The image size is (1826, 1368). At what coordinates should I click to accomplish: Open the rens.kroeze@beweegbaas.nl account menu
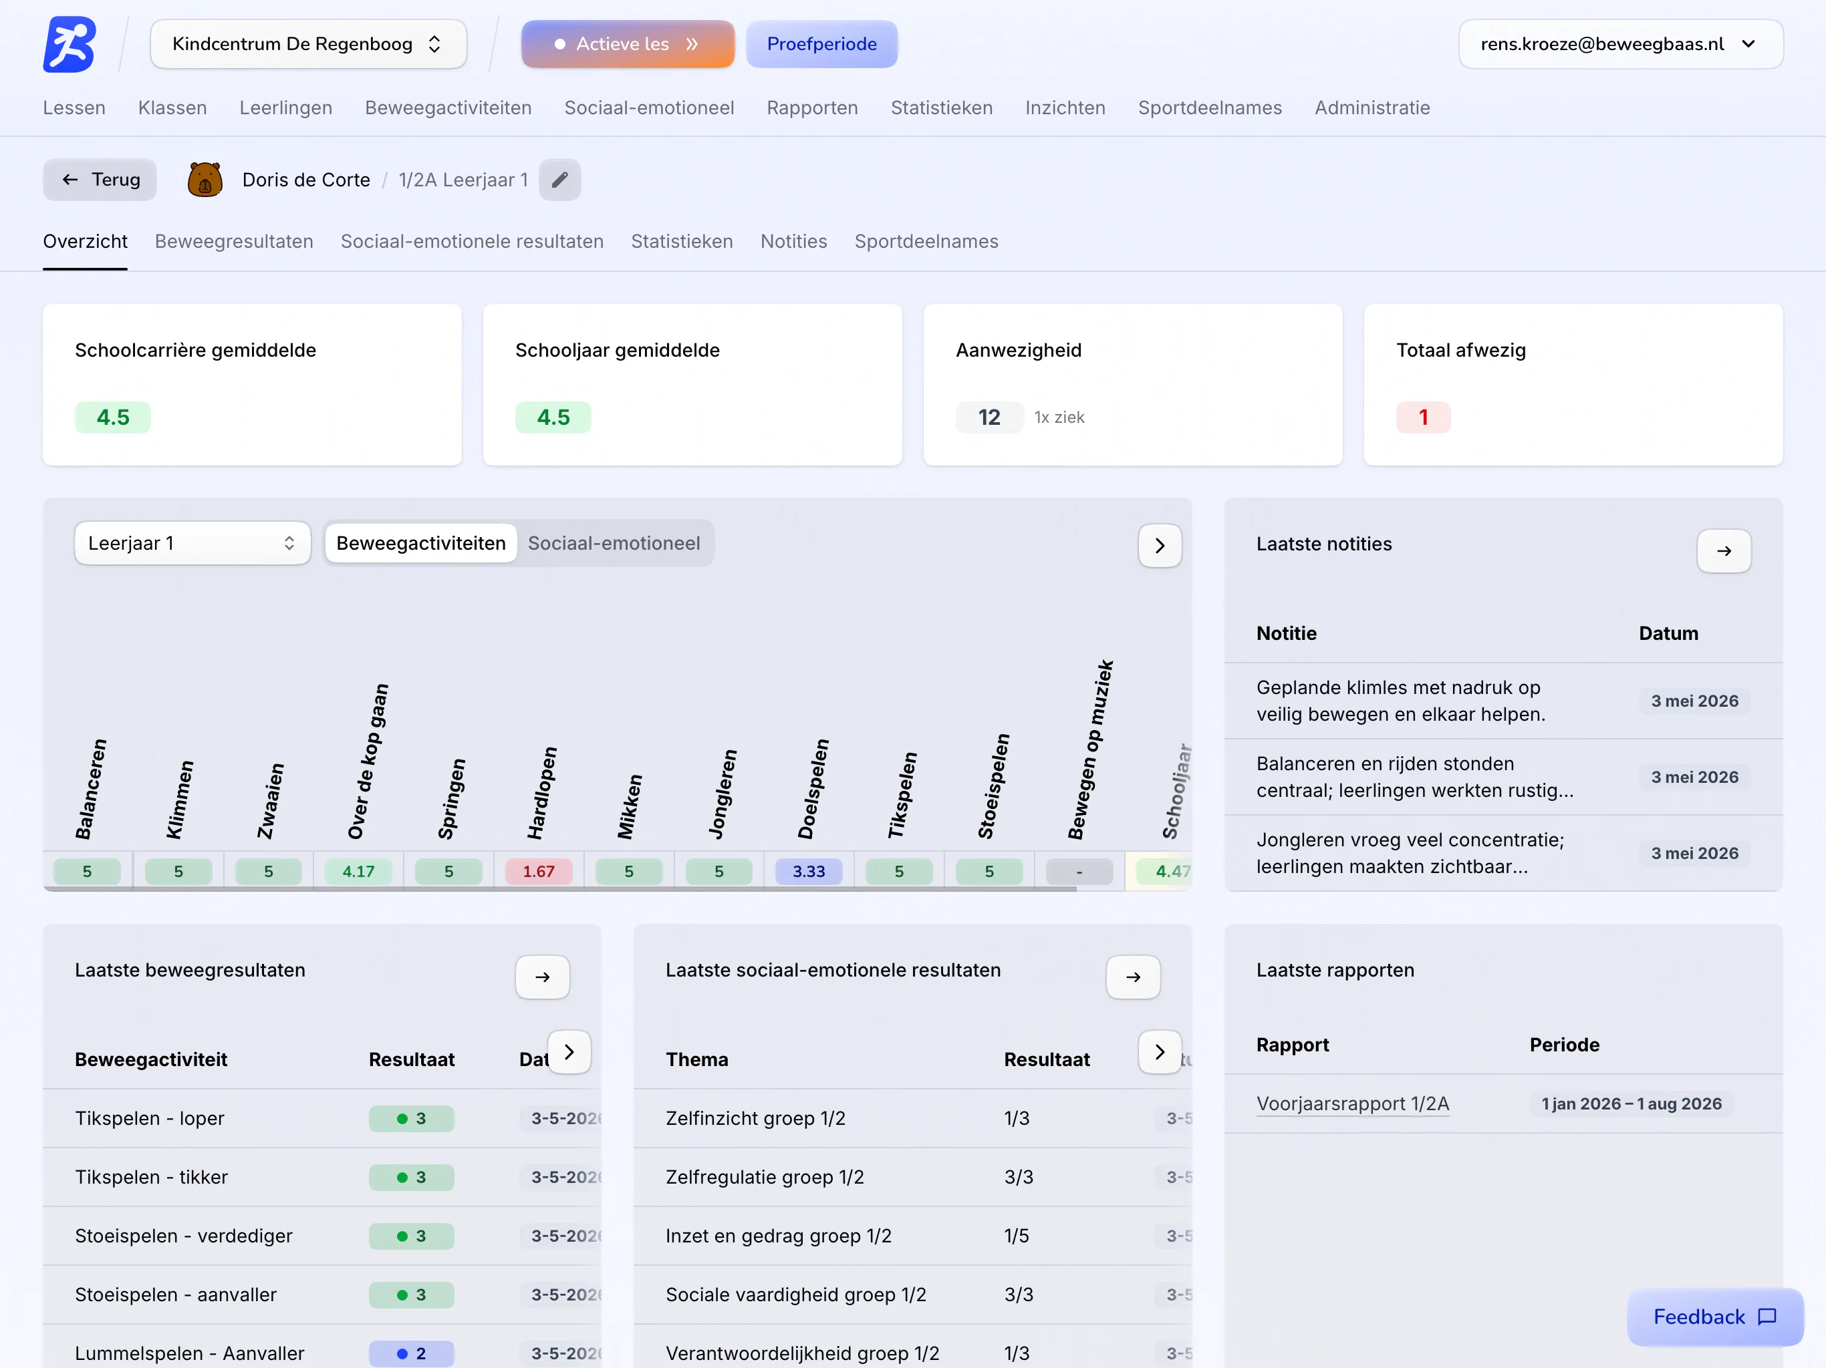(x=1620, y=43)
